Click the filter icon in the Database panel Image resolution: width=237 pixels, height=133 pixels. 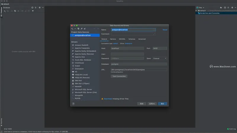33,11
